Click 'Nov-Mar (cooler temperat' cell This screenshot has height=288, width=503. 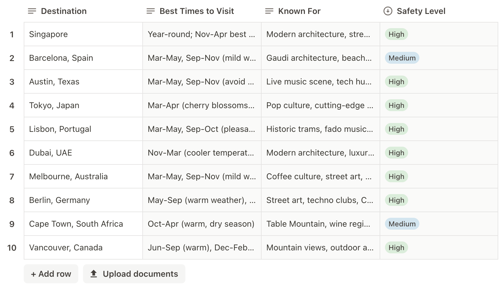(x=202, y=153)
